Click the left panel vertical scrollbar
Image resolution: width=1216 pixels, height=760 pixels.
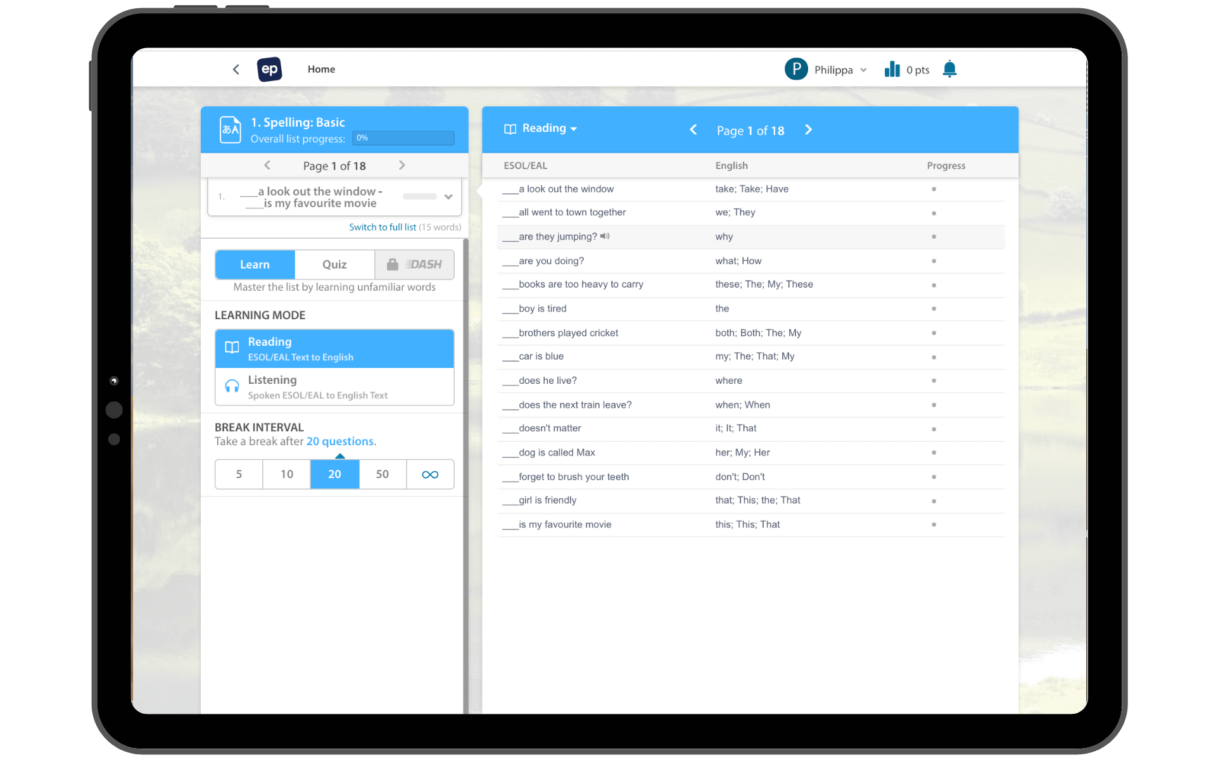coord(465,475)
